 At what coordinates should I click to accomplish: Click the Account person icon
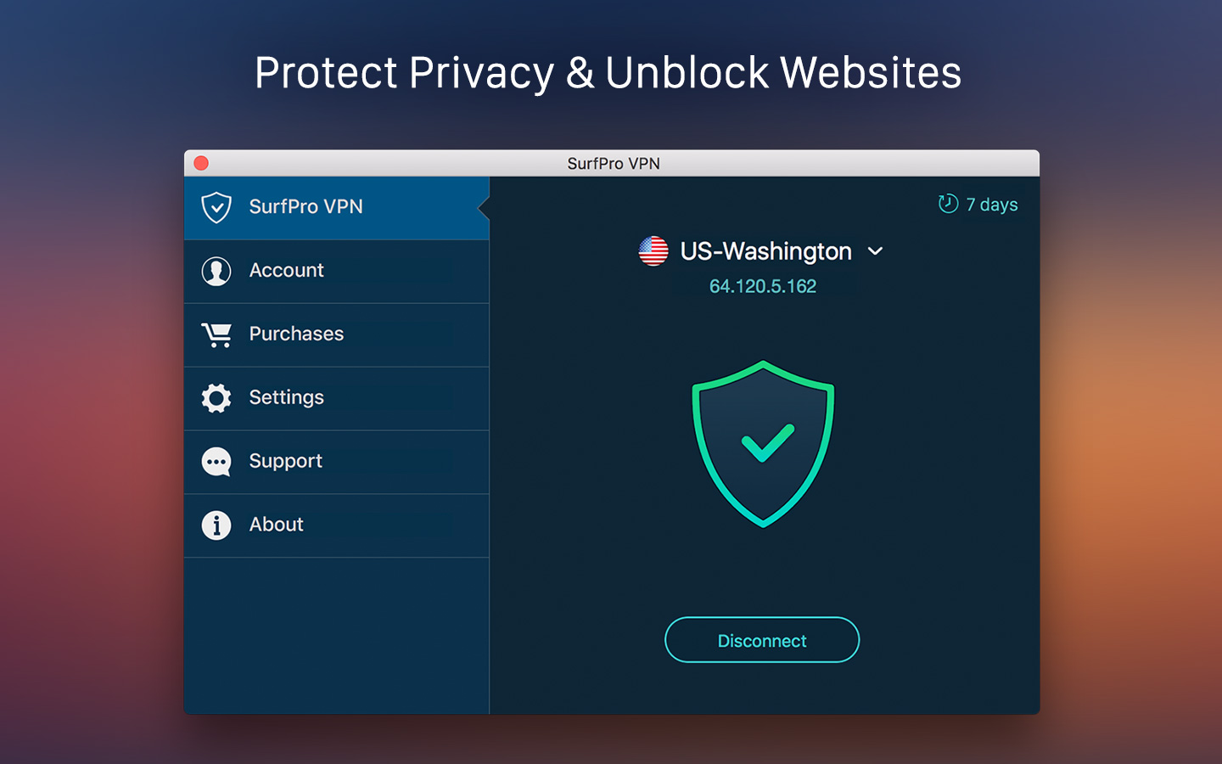point(216,271)
